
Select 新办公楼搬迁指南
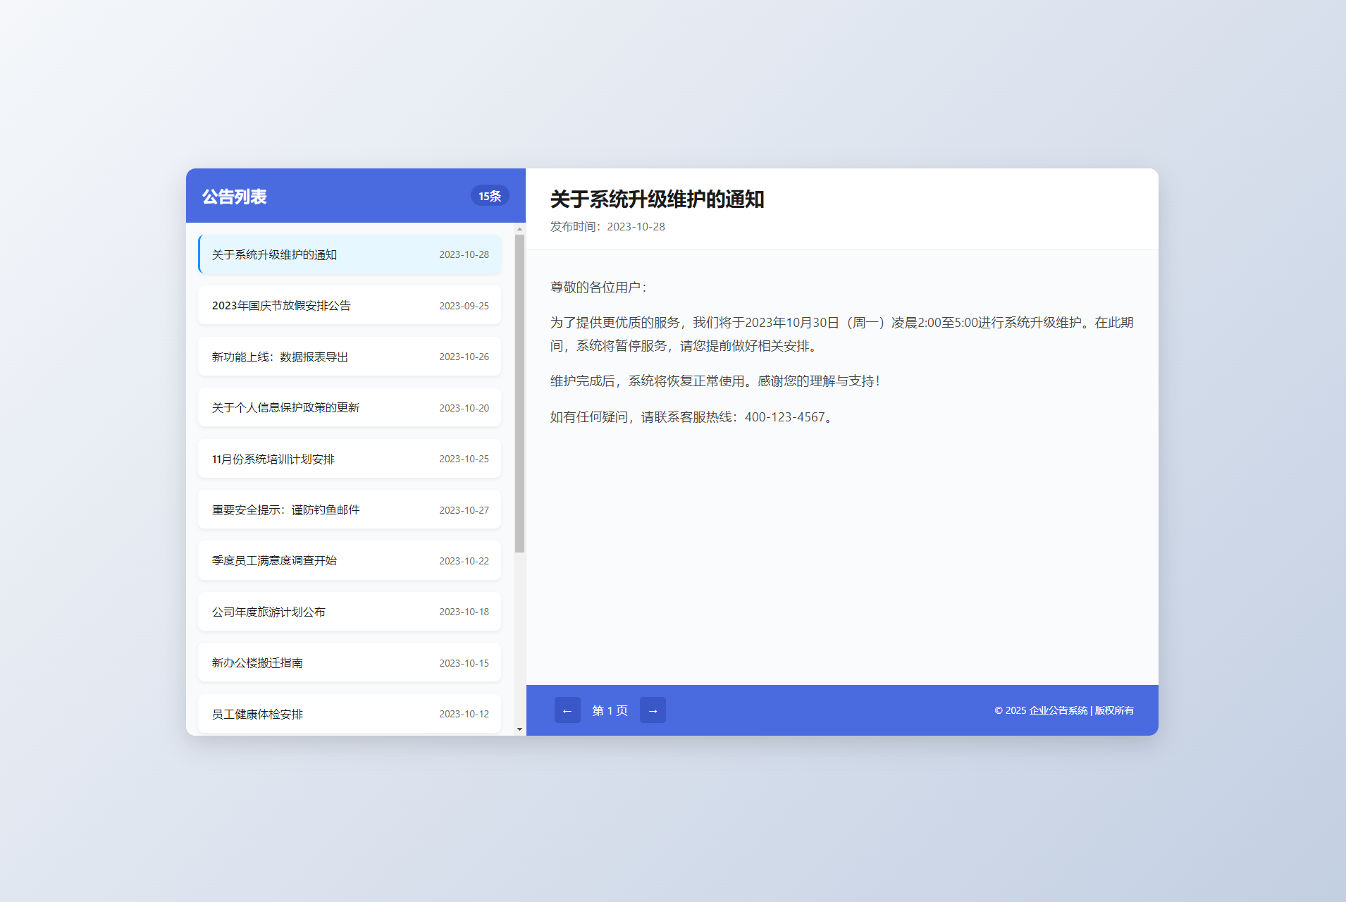348,662
